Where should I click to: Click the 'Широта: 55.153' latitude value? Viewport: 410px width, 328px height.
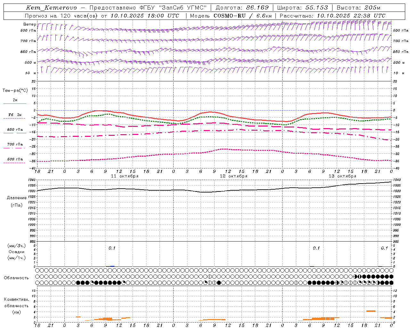coord(303,8)
